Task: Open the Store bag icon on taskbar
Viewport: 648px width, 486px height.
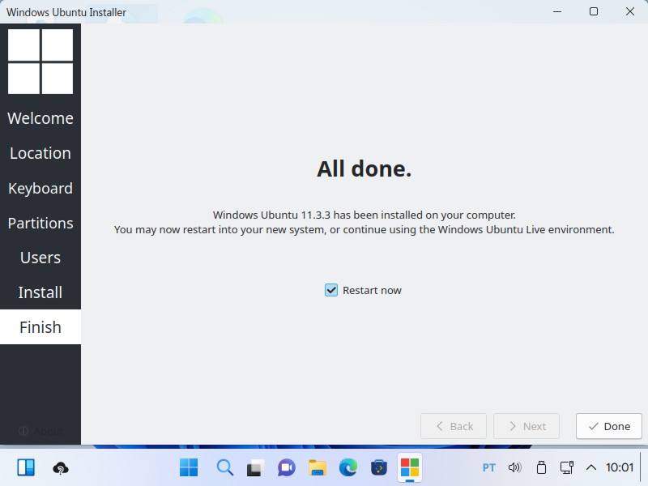Action: click(x=379, y=468)
